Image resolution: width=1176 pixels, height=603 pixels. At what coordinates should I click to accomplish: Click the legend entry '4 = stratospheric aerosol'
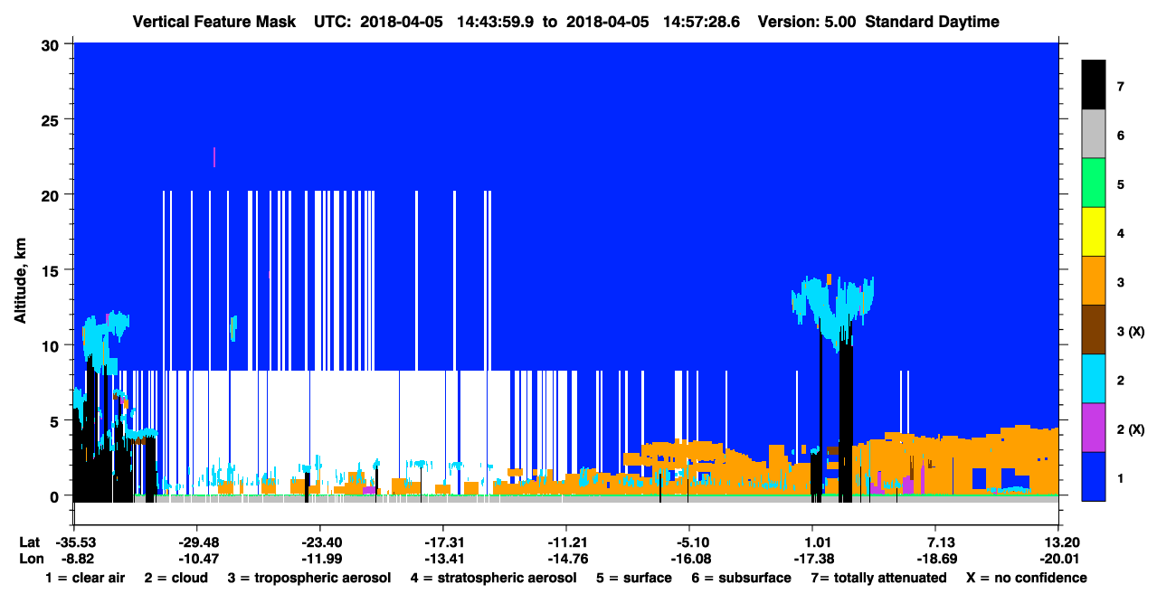(x=493, y=578)
